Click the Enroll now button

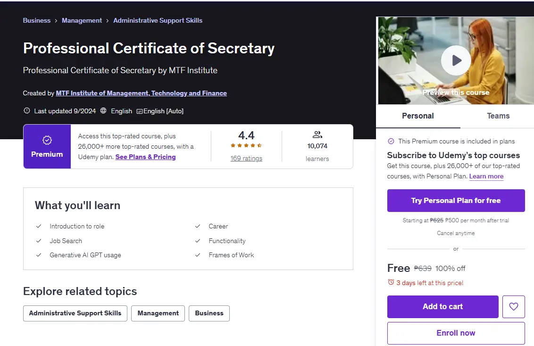[456, 333]
